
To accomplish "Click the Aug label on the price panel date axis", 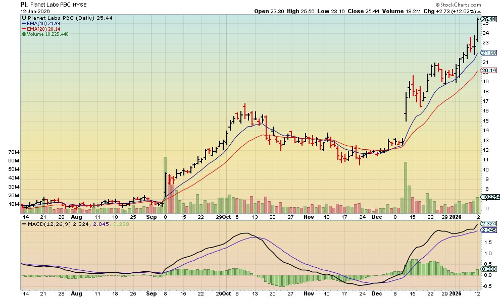I will pos(77,217).
